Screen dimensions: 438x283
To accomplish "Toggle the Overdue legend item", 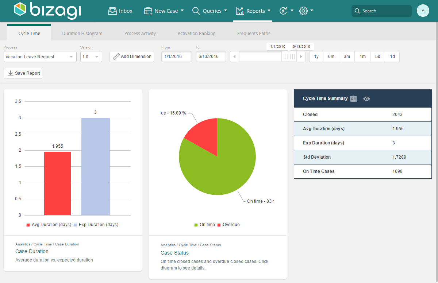I will [228, 225].
